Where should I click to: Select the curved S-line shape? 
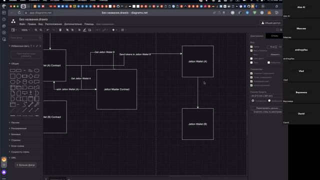click(24, 104)
